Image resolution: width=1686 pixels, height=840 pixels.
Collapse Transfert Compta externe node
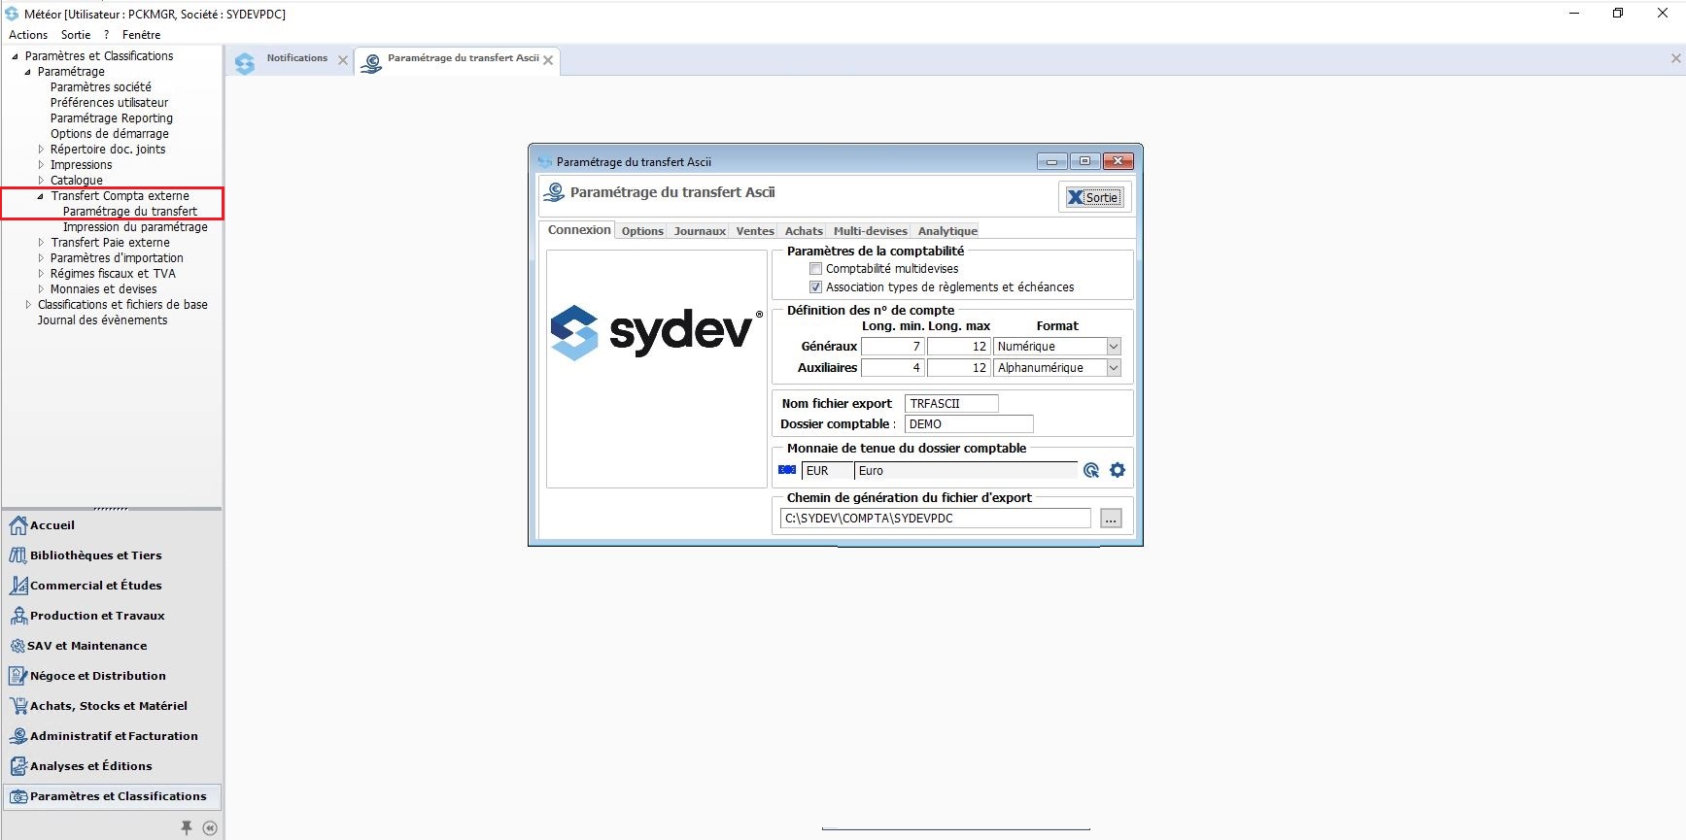click(41, 196)
